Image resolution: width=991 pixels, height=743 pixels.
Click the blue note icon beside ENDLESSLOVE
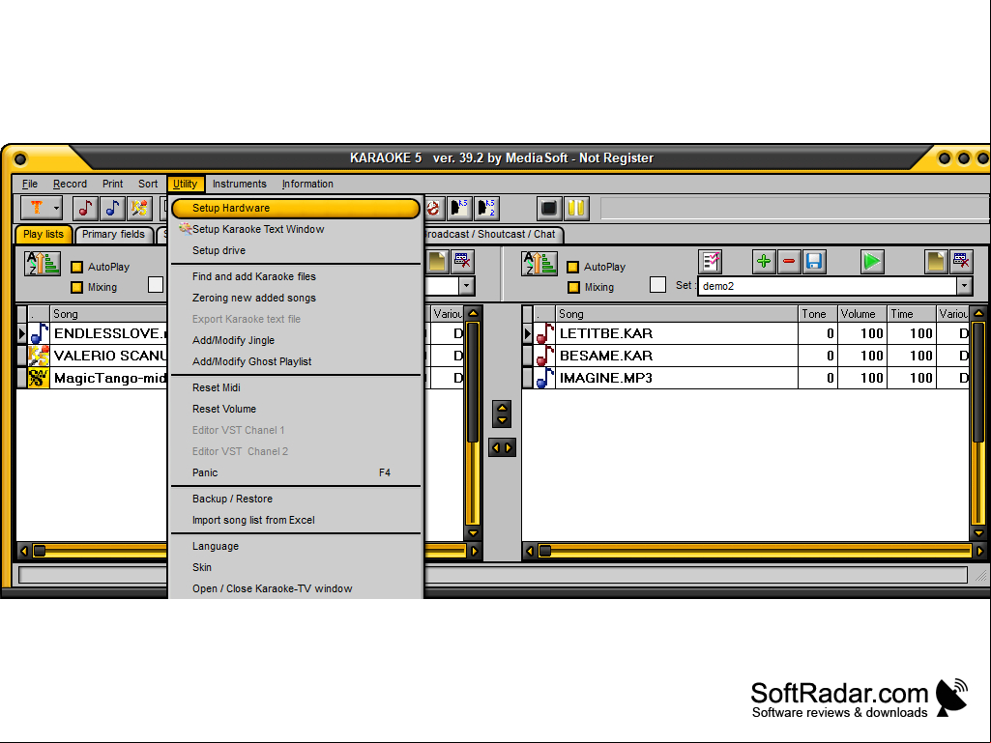click(39, 333)
